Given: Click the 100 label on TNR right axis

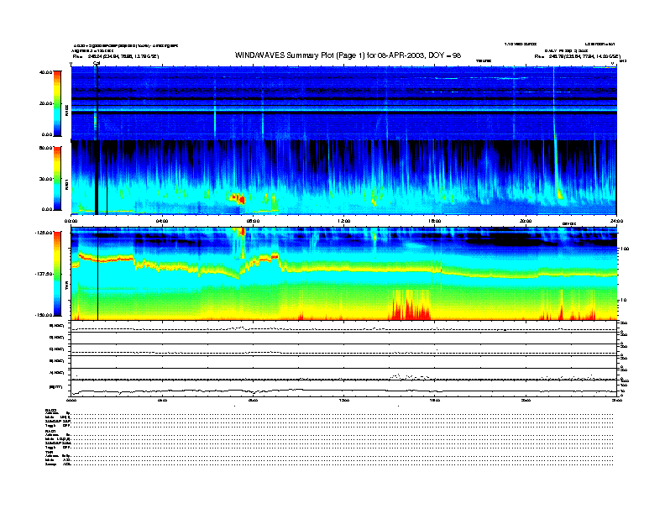Looking at the screenshot, I should (625, 249).
